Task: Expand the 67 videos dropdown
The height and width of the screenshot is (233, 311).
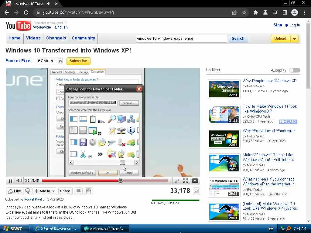Action: coord(60,61)
